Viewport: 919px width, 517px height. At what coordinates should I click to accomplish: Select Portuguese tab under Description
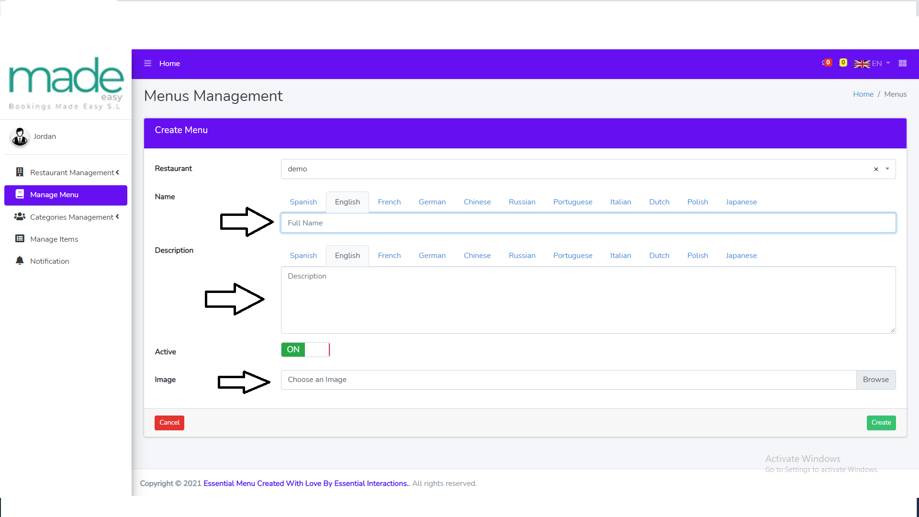pyautogui.click(x=573, y=256)
